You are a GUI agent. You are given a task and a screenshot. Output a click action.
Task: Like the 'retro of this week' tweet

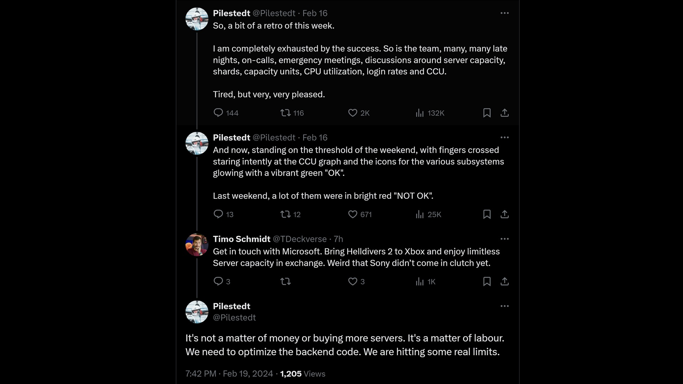click(x=353, y=113)
